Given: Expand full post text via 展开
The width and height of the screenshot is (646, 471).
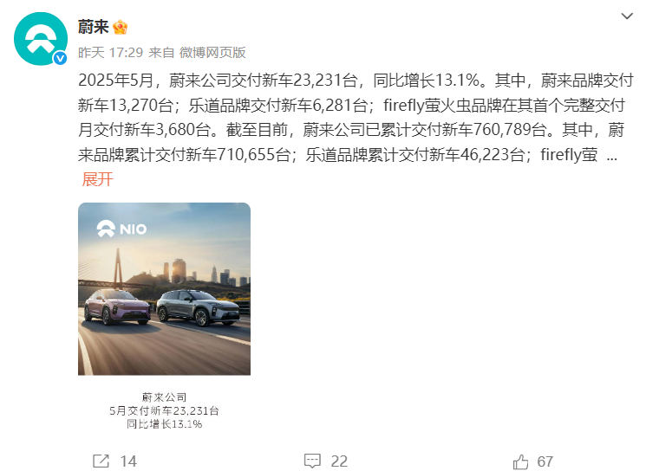Looking at the screenshot, I should [x=97, y=179].
